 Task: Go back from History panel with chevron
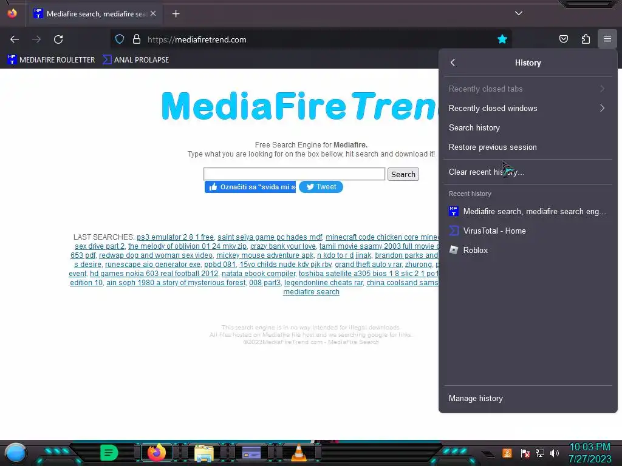pyautogui.click(x=453, y=62)
